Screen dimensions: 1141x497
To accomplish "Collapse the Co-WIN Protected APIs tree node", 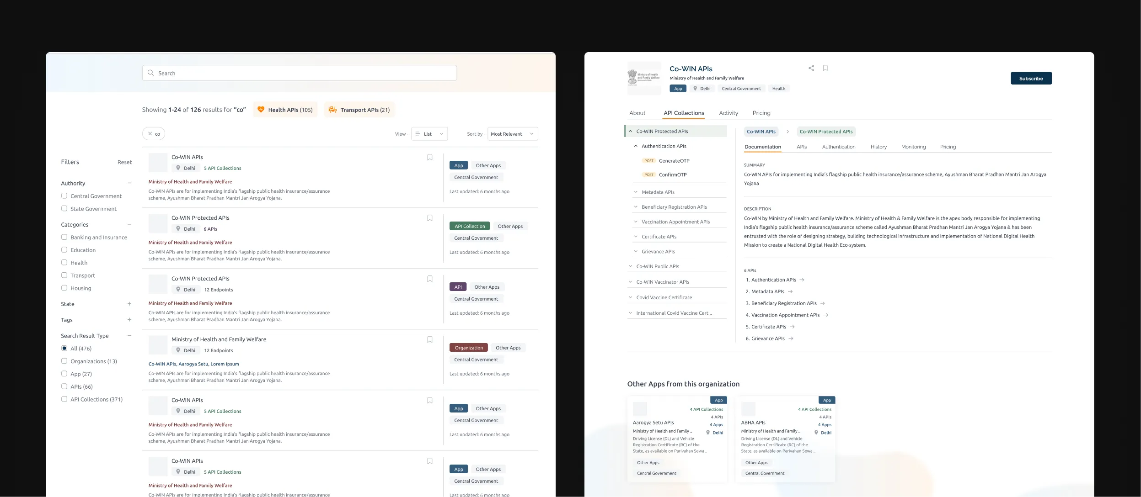I will [x=631, y=132].
